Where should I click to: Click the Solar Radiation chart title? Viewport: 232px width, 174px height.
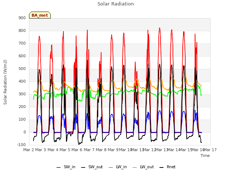pyautogui.click(x=116, y=4)
